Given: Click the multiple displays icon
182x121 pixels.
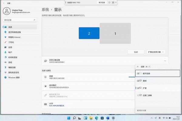Looking at the screenshot, I should click(45, 61).
